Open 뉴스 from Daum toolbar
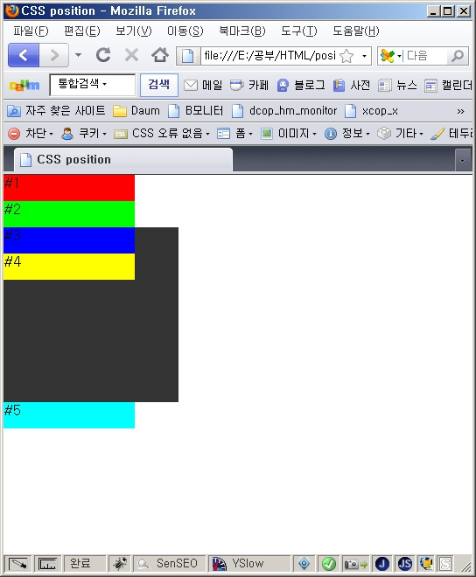This screenshot has height=577, width=476. pos(397,86)
